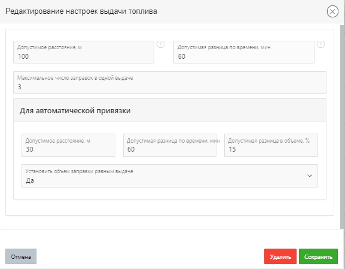
Task: Click 'Допустимая разница в объеме, %' label
Action: pos(268,141)
